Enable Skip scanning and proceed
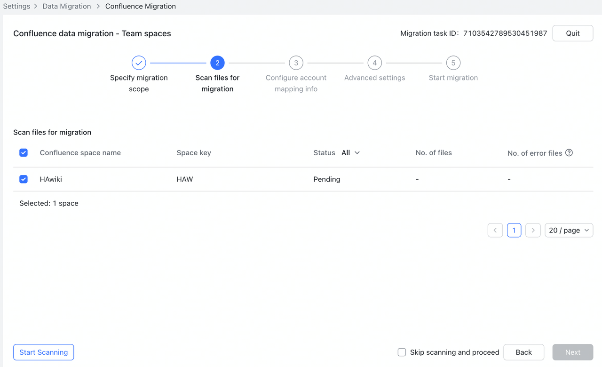The image size is (602, 367). 402,352
